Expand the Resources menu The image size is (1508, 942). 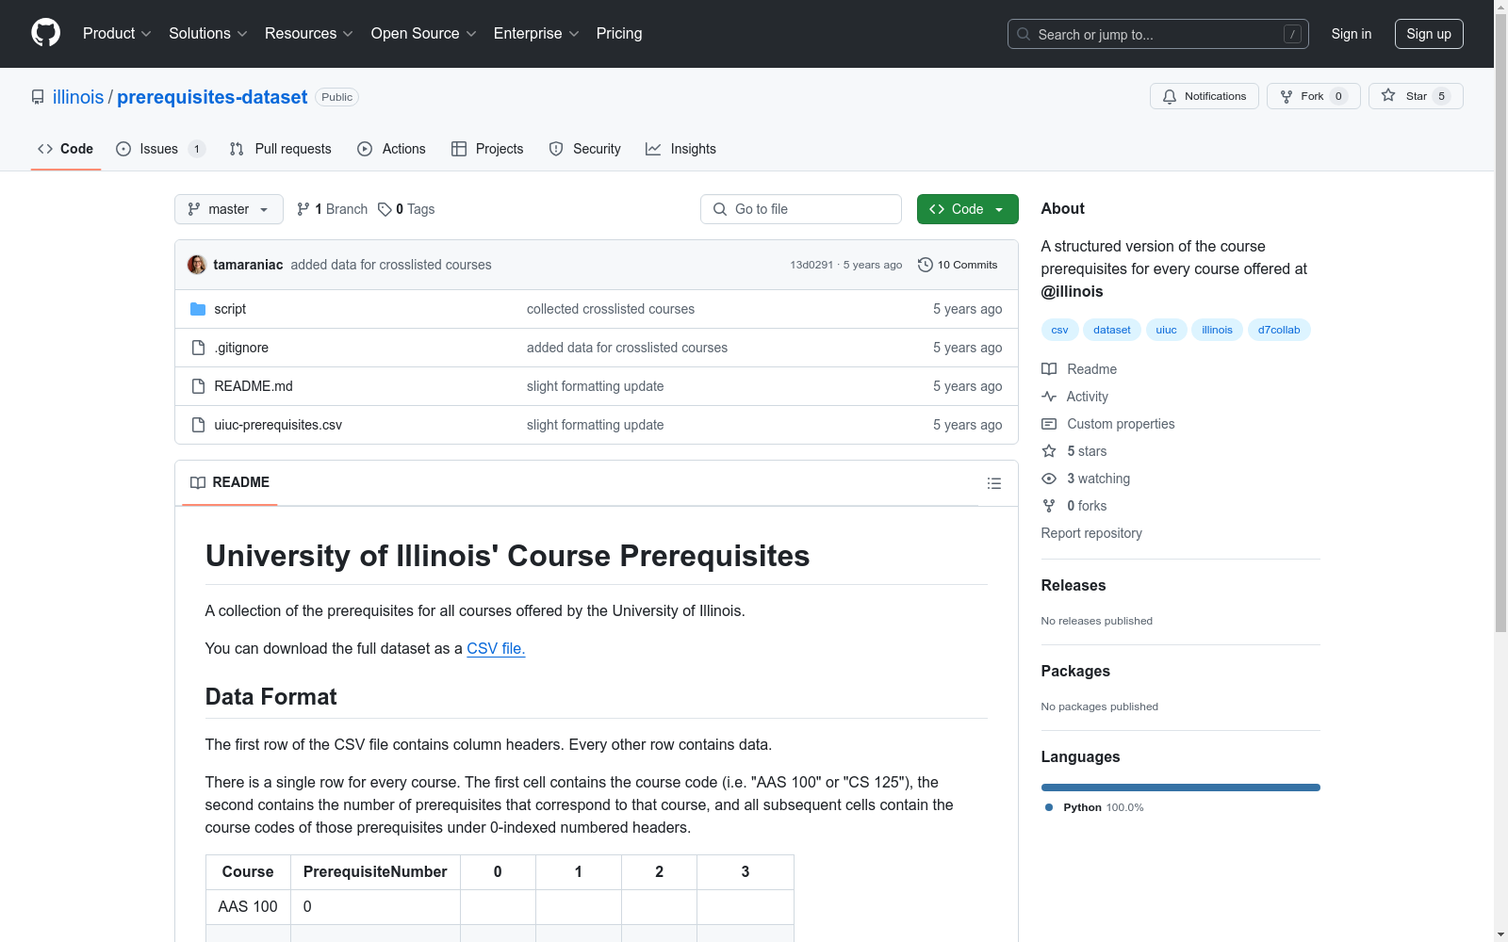[x=309, y=34]
